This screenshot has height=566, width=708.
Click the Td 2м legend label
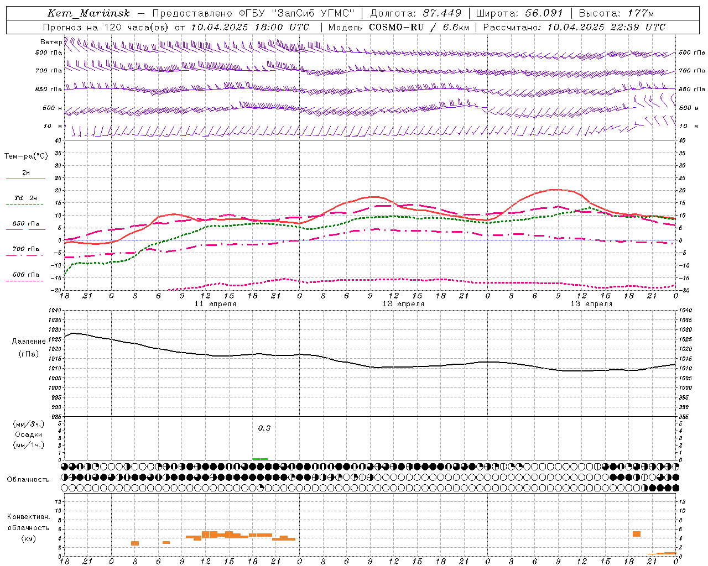coord(26,198)
